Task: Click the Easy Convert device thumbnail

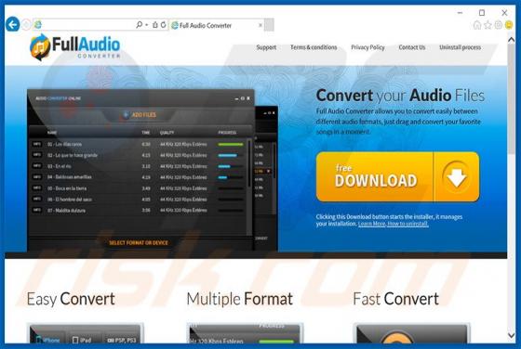Action: point(85,334)
